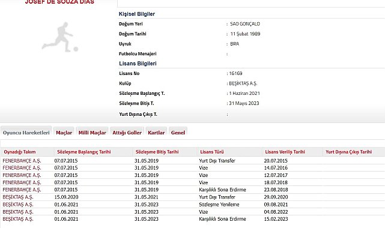This screenshot has width=385, height=228.
Task: Click the player silhouette photo placeholder
Action: click(x=60, y=37)
